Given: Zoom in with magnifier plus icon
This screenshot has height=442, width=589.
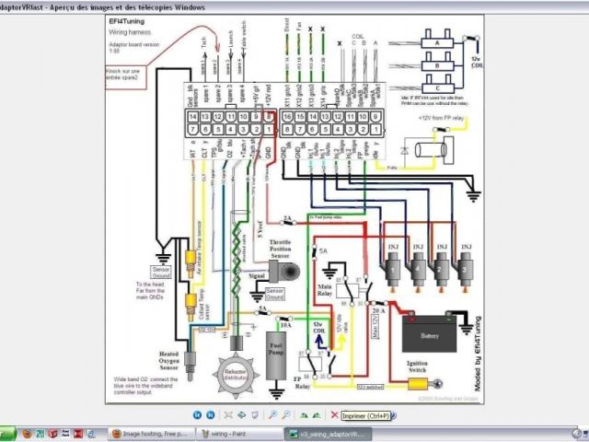Looking at the screenshot, I should pyautogui.click(x=272, y=415).
